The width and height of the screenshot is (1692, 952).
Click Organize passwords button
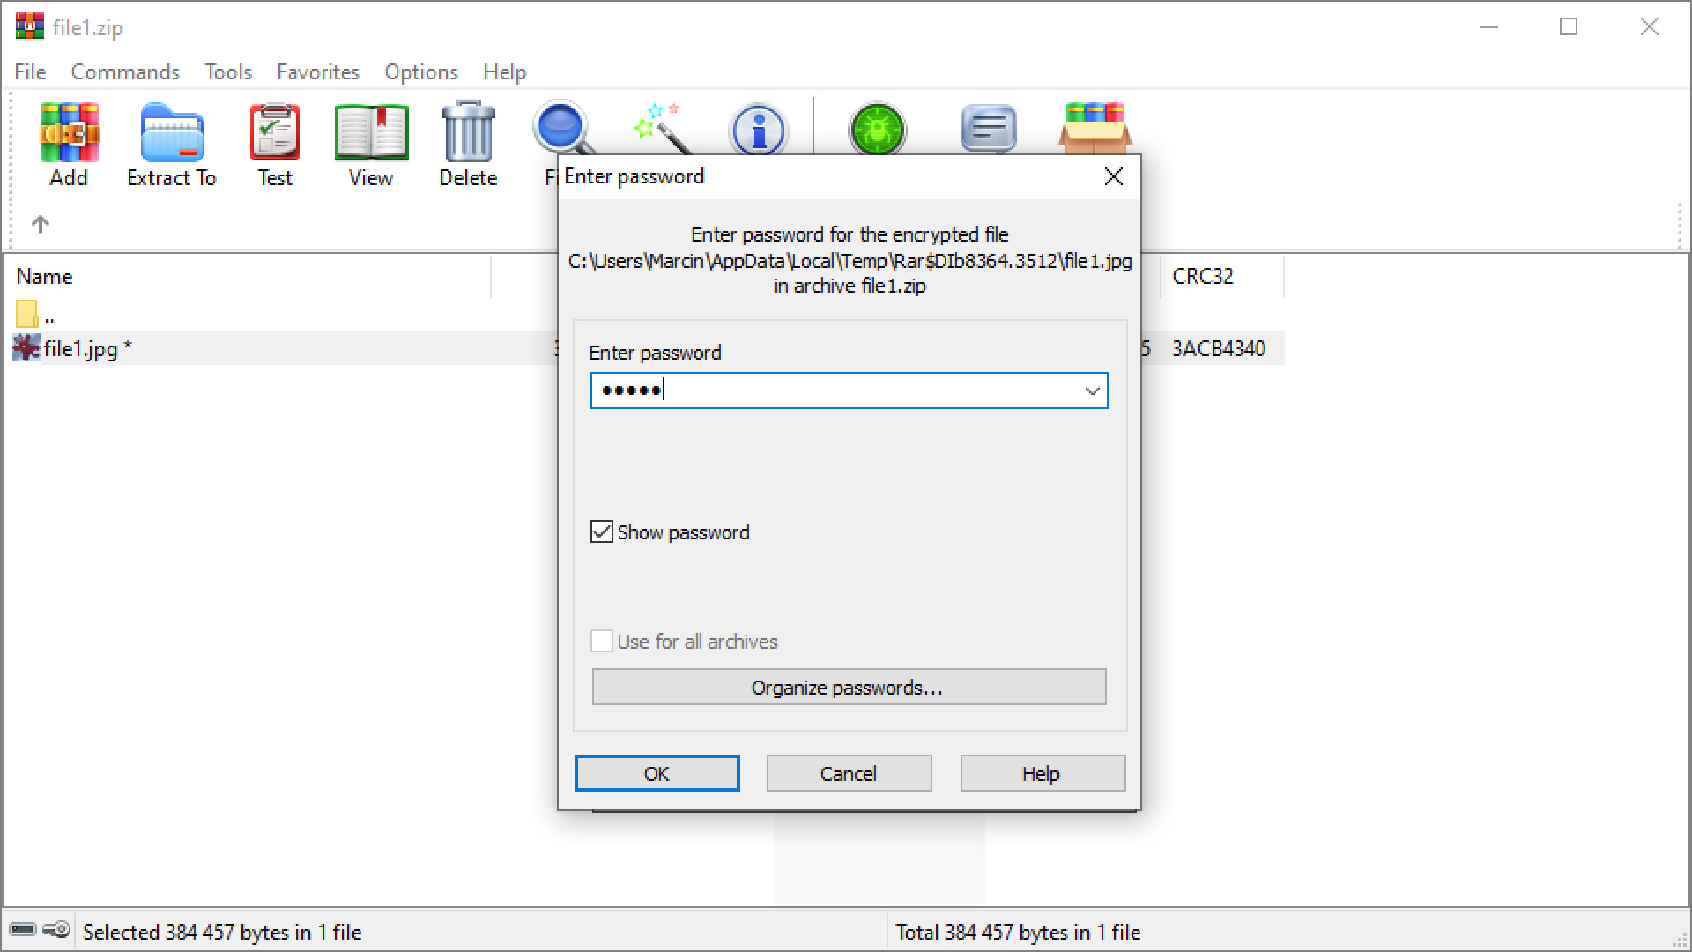pos(845,687)
